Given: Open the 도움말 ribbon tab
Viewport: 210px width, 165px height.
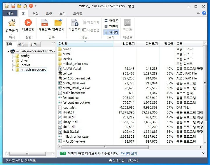Looking at the screenshot, I should [x=78, y=13].
